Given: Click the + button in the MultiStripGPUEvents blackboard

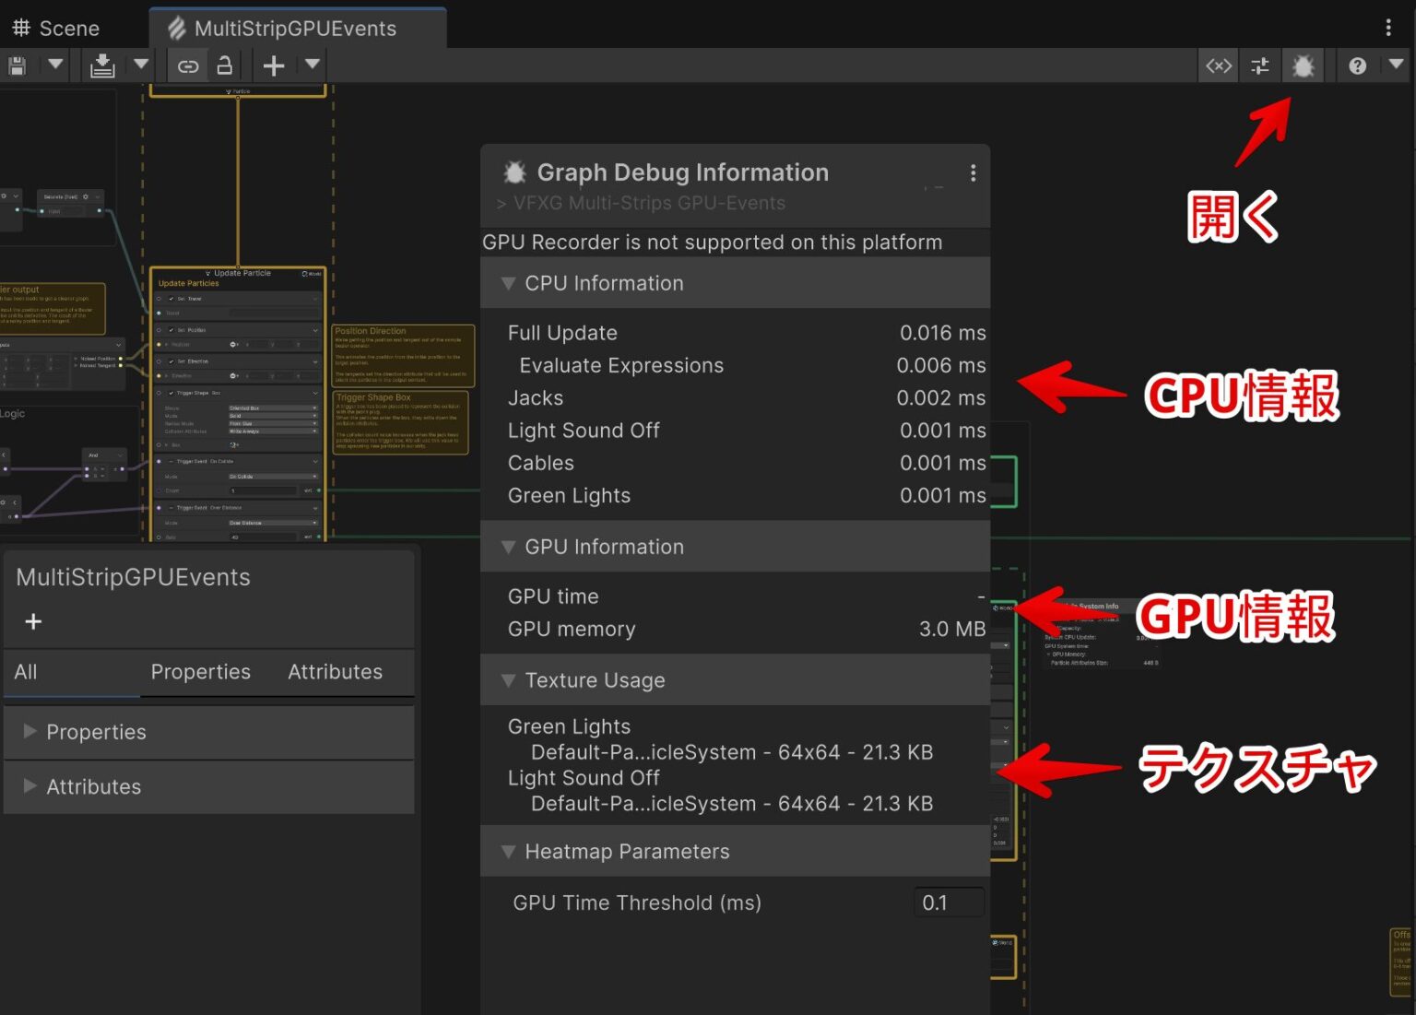Looking at the screenshot, I should pos(33,621).
